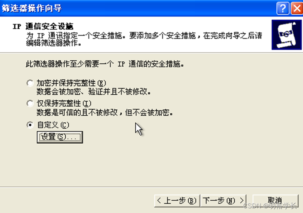Select the 仅保持完整性(I) radio option

pos(30,104)
